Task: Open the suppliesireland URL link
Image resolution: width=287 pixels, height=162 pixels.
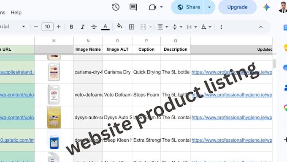Action: click(17, 72)
